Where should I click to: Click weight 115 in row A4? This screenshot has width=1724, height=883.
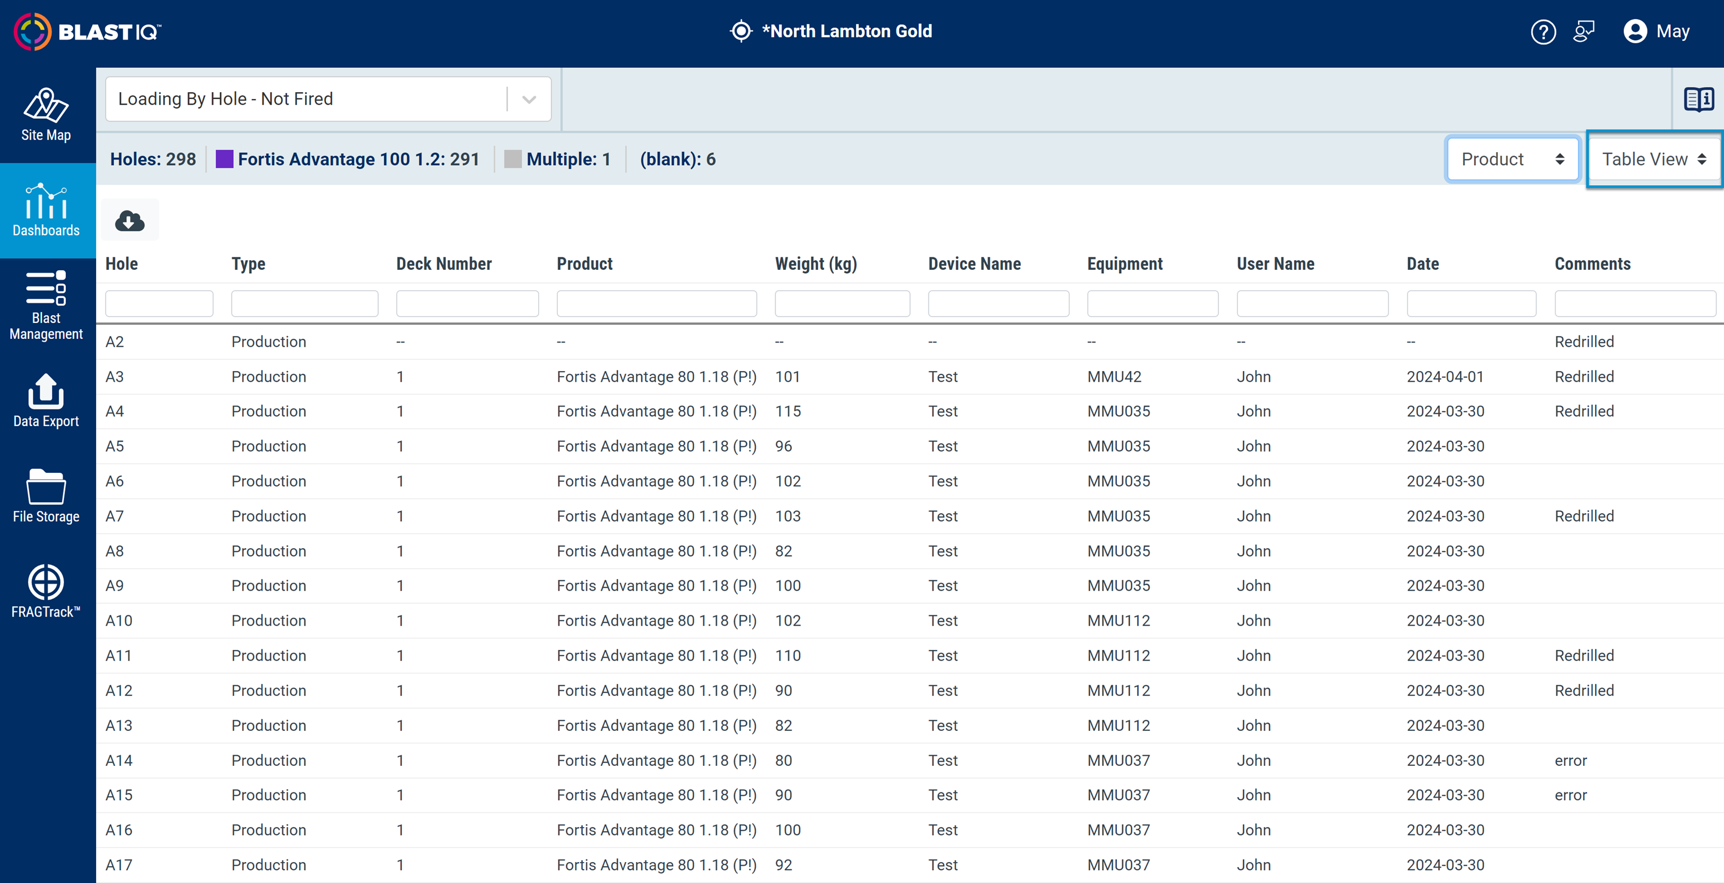tap(788, 411)
